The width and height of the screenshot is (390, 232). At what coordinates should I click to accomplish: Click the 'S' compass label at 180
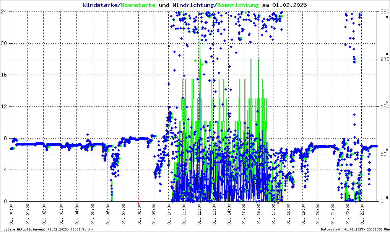[x=387, y=102]
